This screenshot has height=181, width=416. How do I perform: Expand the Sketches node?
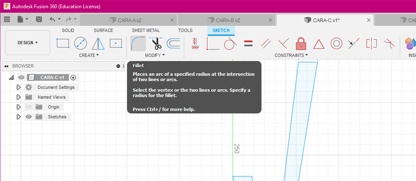pyautogui.click(x=18, y=117)
